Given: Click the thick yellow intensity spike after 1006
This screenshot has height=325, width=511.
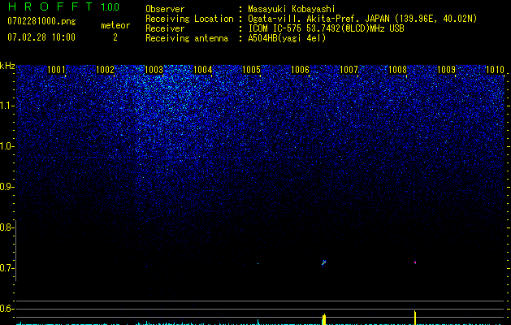Looking at the screenshot, I should 324,319.
